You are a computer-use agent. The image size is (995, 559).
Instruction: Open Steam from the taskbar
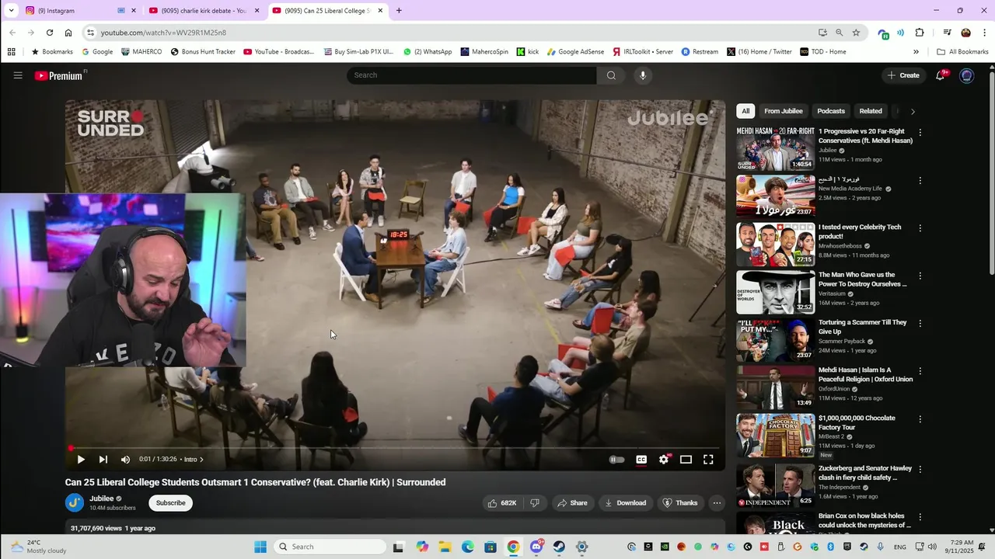(559, 547)
